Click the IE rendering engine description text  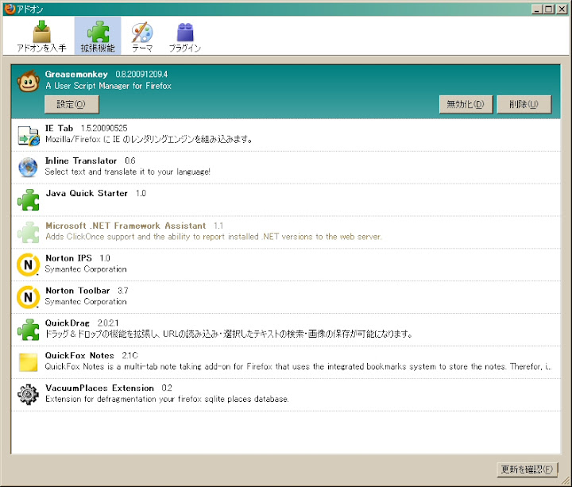pyautogui.click(x=149, y=139)
